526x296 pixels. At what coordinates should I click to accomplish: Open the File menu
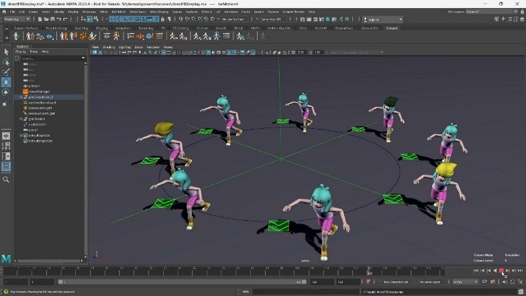pyautogui.click(x=12, y=12)
